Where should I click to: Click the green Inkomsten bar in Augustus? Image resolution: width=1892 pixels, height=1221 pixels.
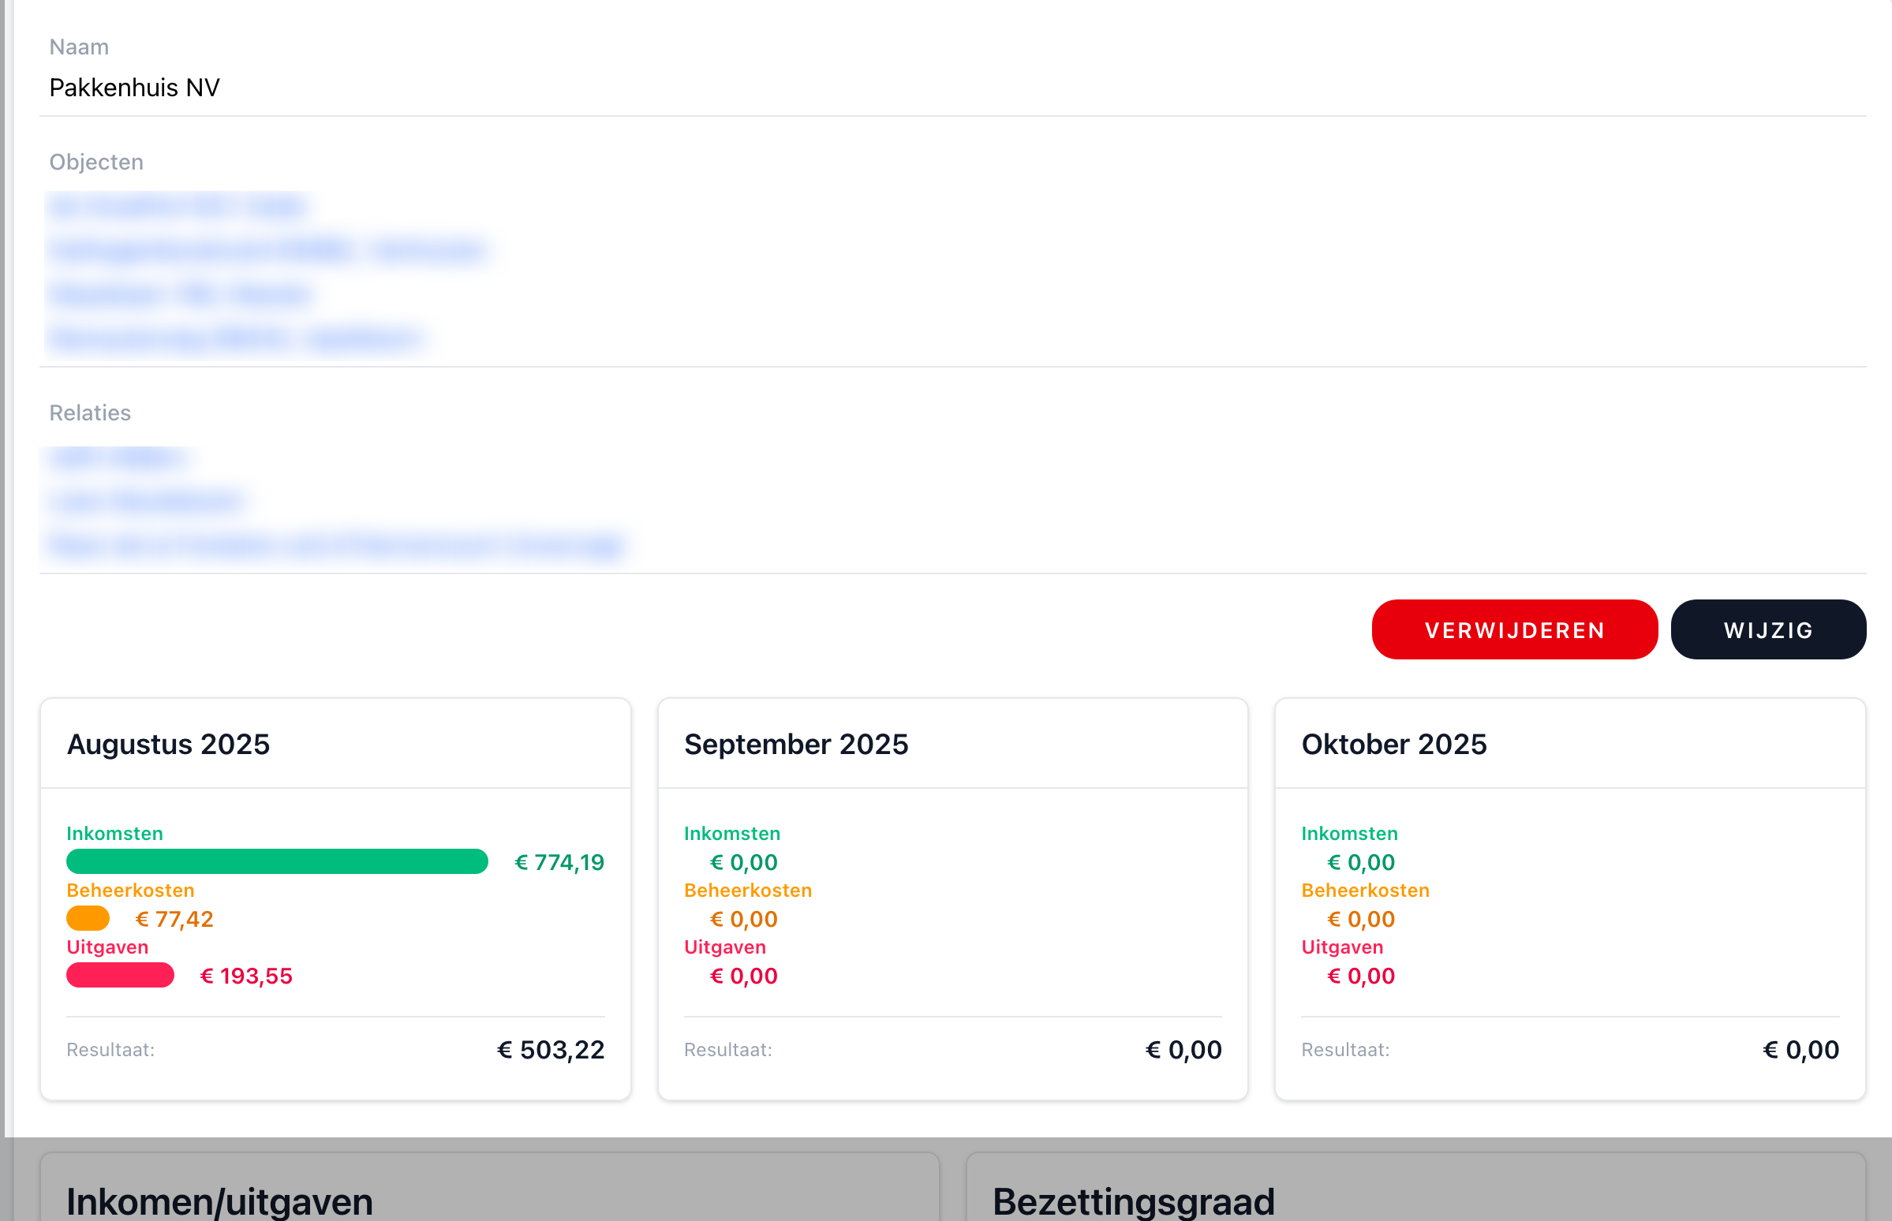(x=277, y=862)
